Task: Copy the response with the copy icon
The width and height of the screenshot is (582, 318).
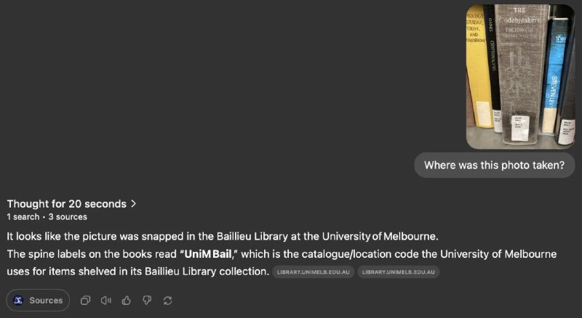Action: point(85,300)
